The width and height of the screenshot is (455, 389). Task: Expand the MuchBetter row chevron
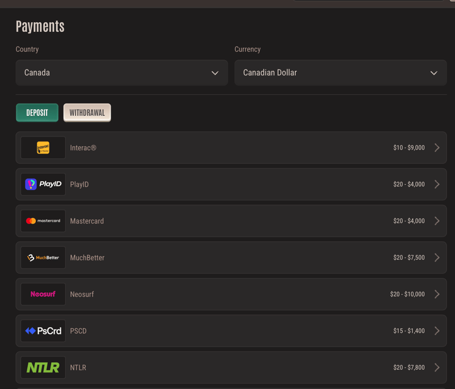[x=437, y=258]
